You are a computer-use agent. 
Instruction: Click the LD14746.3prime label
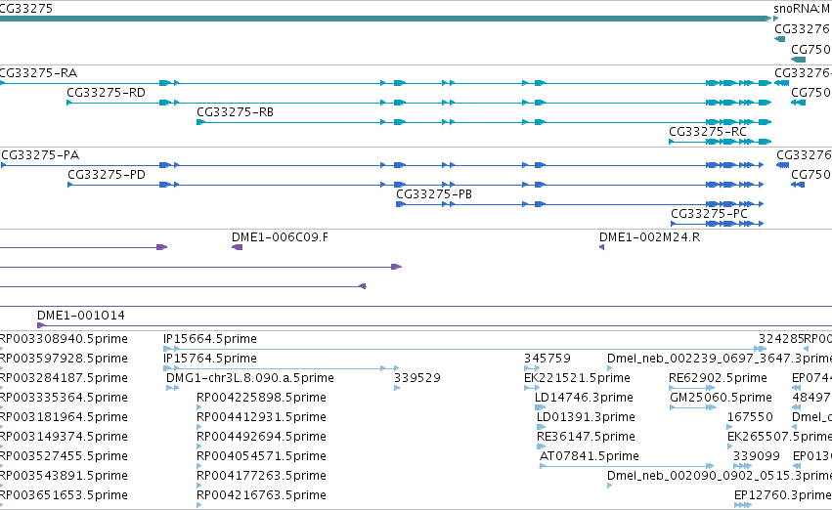pos(584,398)
